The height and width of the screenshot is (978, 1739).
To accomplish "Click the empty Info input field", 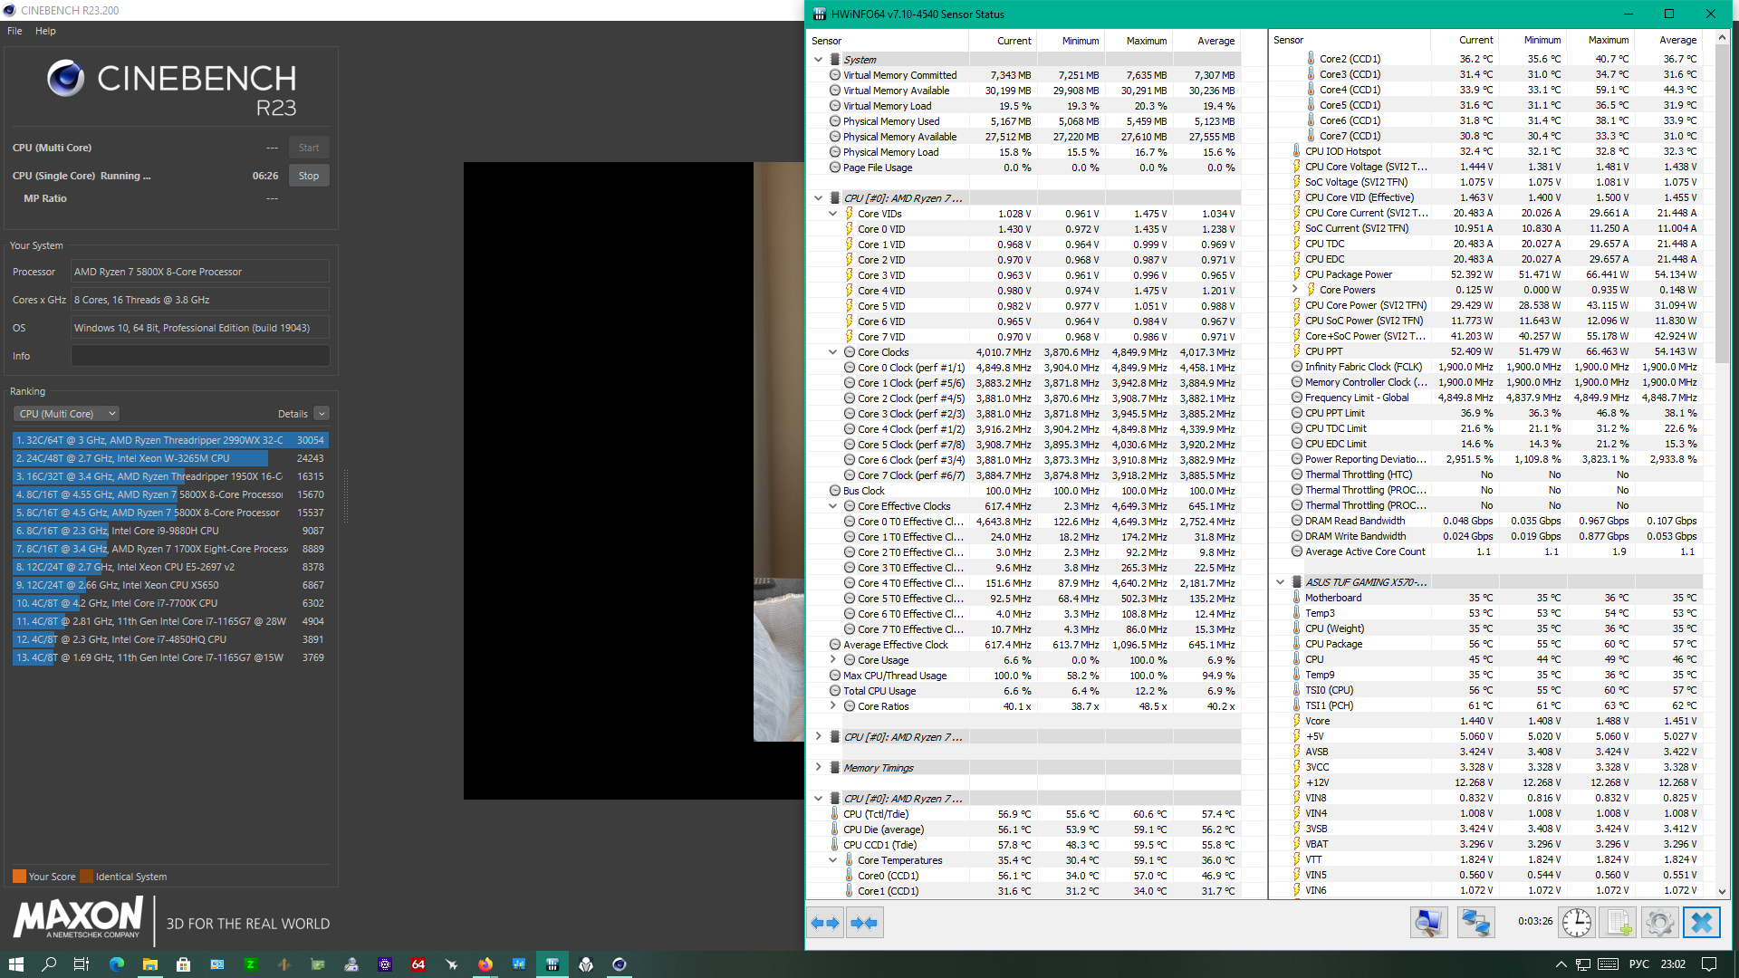I will pyautogui.click(x=200, y=356).
